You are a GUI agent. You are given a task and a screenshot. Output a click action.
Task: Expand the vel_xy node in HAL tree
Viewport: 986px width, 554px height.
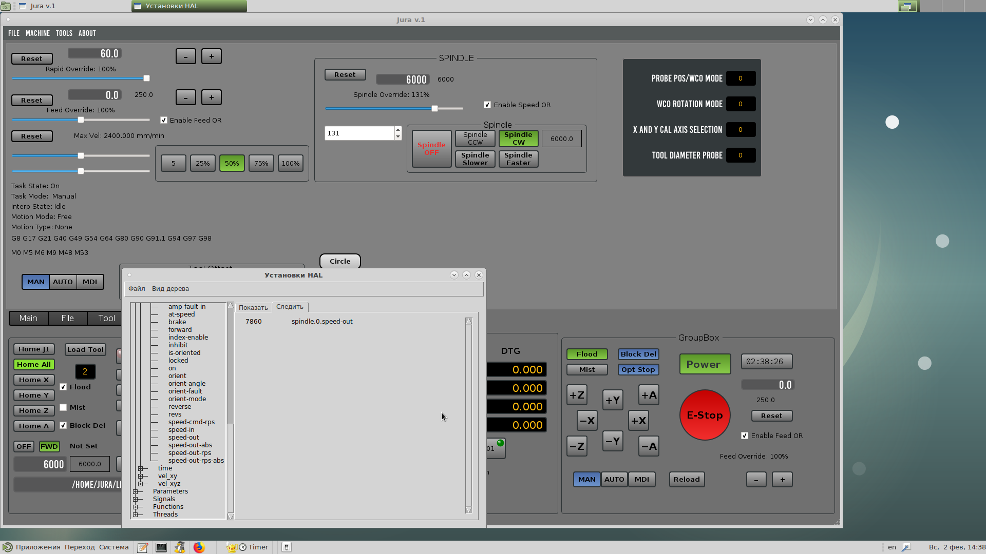140,476
